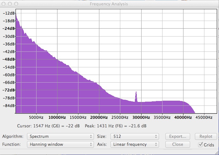Open the Algorithm dropdown showing Spectrum

tap(60, 136)
